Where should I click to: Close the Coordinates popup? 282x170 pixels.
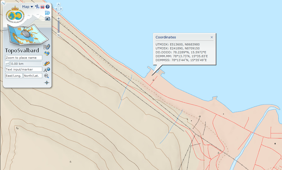pyautogui.click(x=212, y=37)
